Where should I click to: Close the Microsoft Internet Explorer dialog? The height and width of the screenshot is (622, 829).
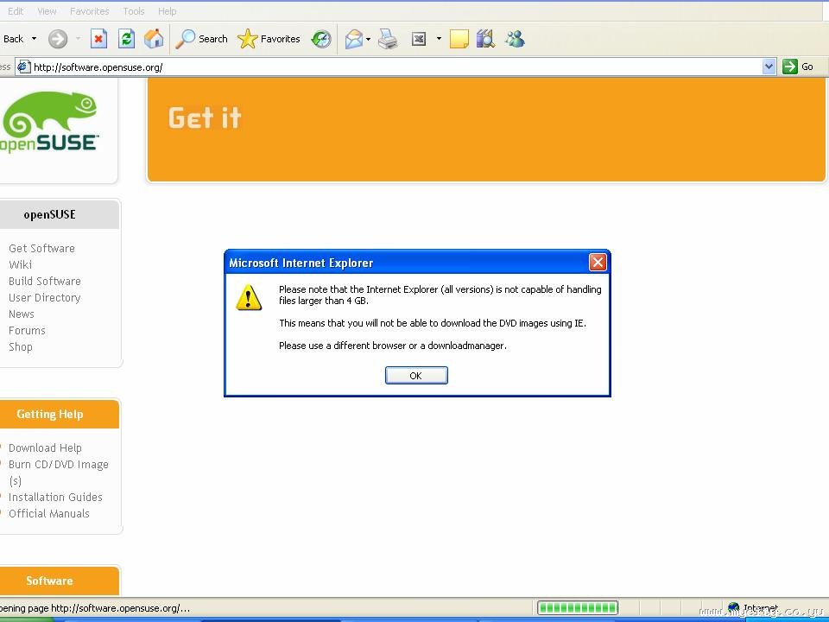point(598,263)
